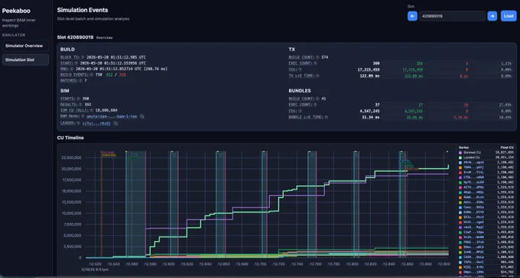Go to the next slot with right arrow
The height and width of the screenshot is (278, 520).
click(492, 16)
